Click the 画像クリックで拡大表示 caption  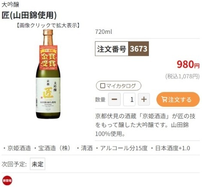[48, 25]
